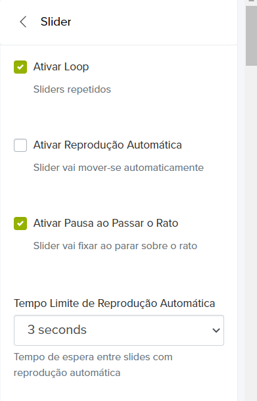Enable Ativar Reprodução Automática checkbox
The width and height of the screenshot is (257, 401).
[x=20, y=145]
